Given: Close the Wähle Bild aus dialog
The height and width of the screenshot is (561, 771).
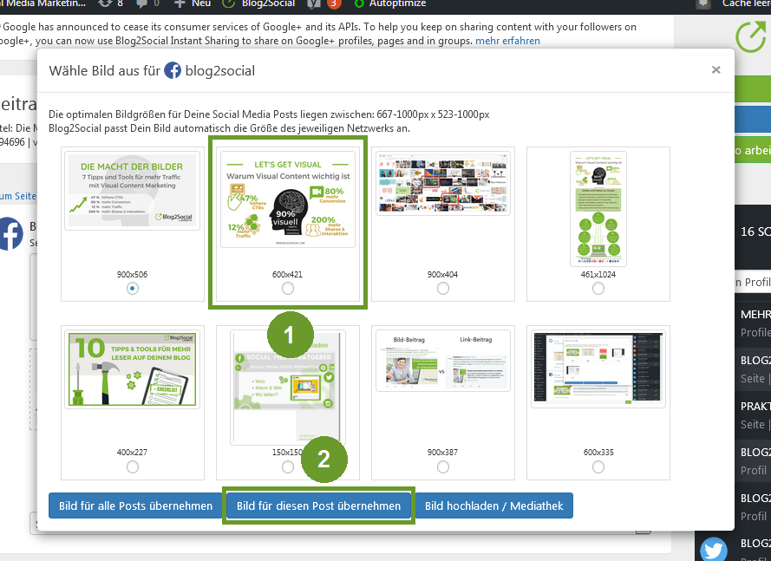Looking at the screenshot, I should (x=716, y=70).
